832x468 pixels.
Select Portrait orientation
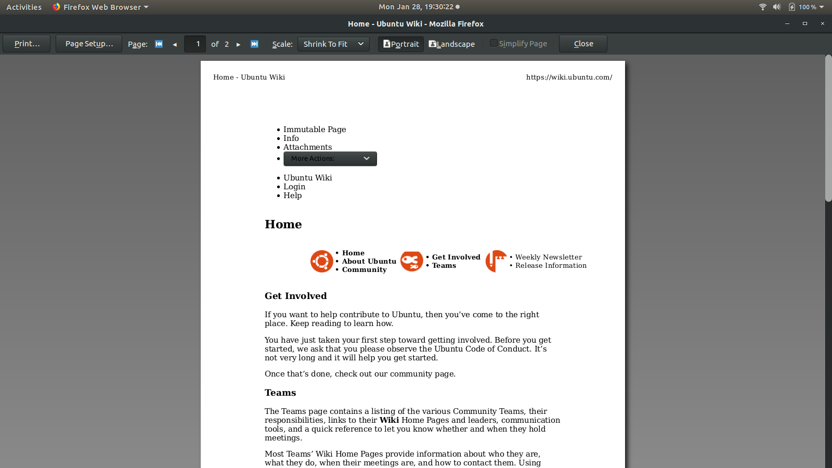401,44
